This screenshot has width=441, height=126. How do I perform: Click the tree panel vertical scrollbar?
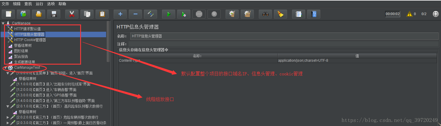[x=108, y=41]
